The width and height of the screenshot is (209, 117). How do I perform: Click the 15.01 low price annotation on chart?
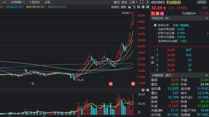79,80
